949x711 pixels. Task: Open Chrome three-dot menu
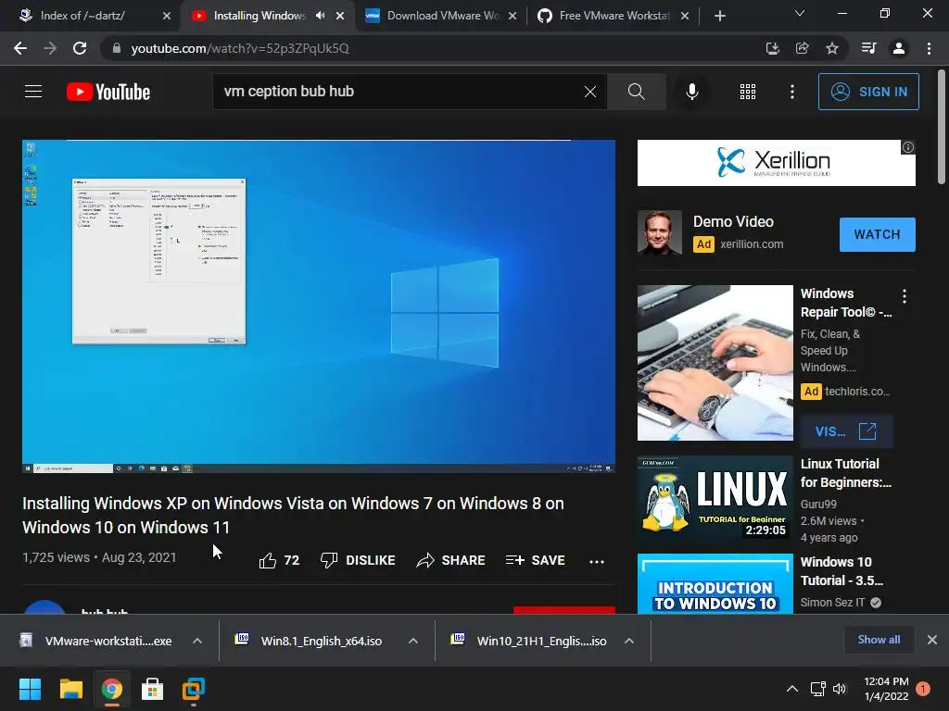[929, 48]
